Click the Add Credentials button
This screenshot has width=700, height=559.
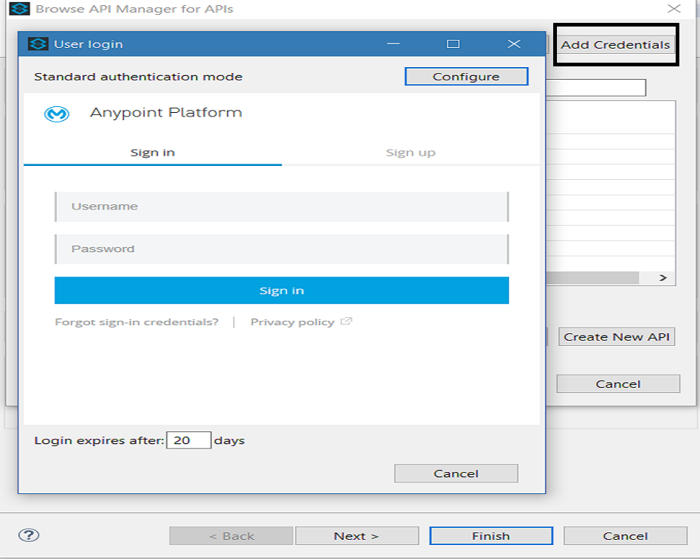click(x=615, y=45)
